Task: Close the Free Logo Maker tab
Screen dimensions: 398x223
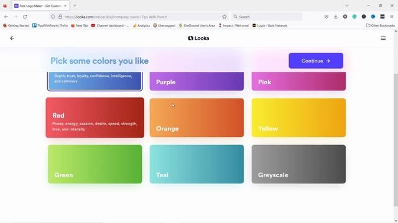Action: click(x=65, y=6)
